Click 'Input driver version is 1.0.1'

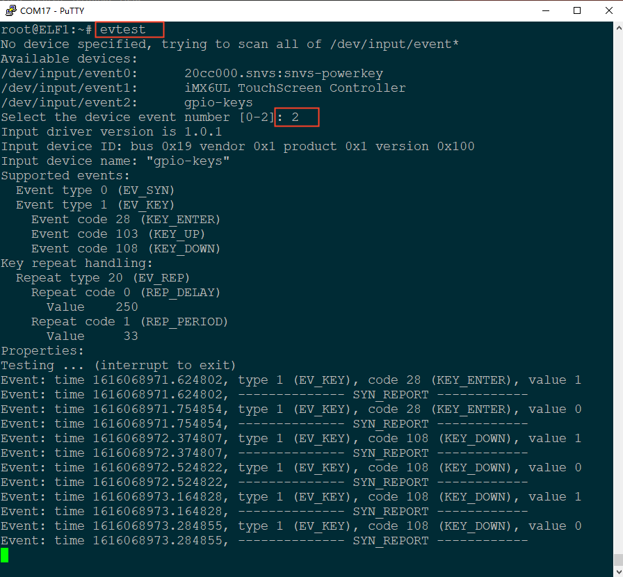click(111, 131)
